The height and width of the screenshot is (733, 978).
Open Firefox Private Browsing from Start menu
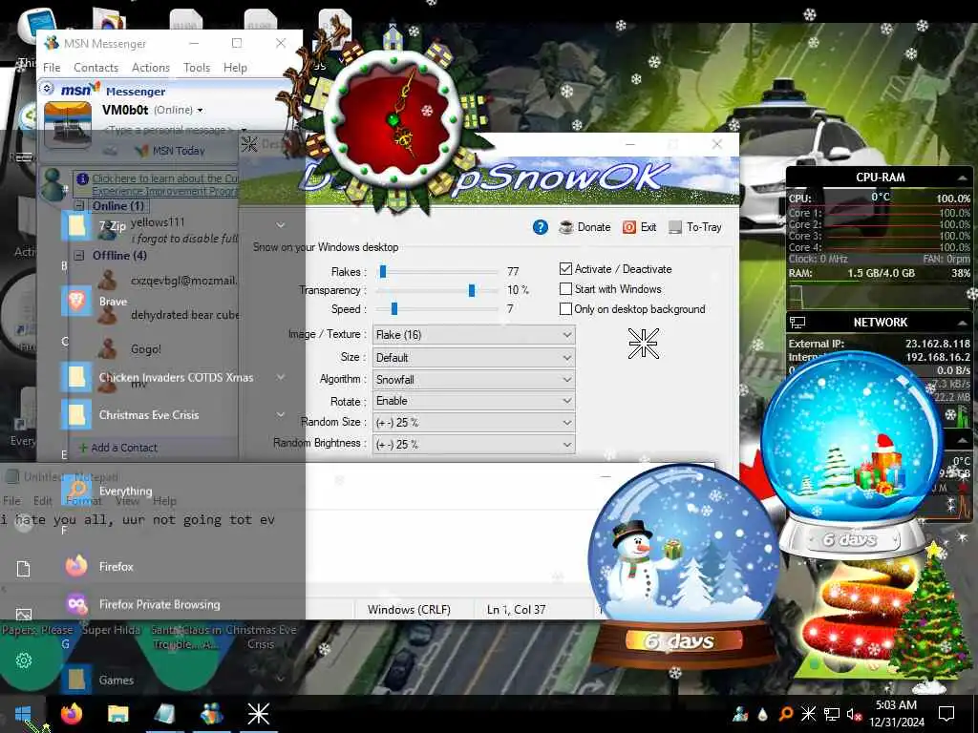[159, 604]
